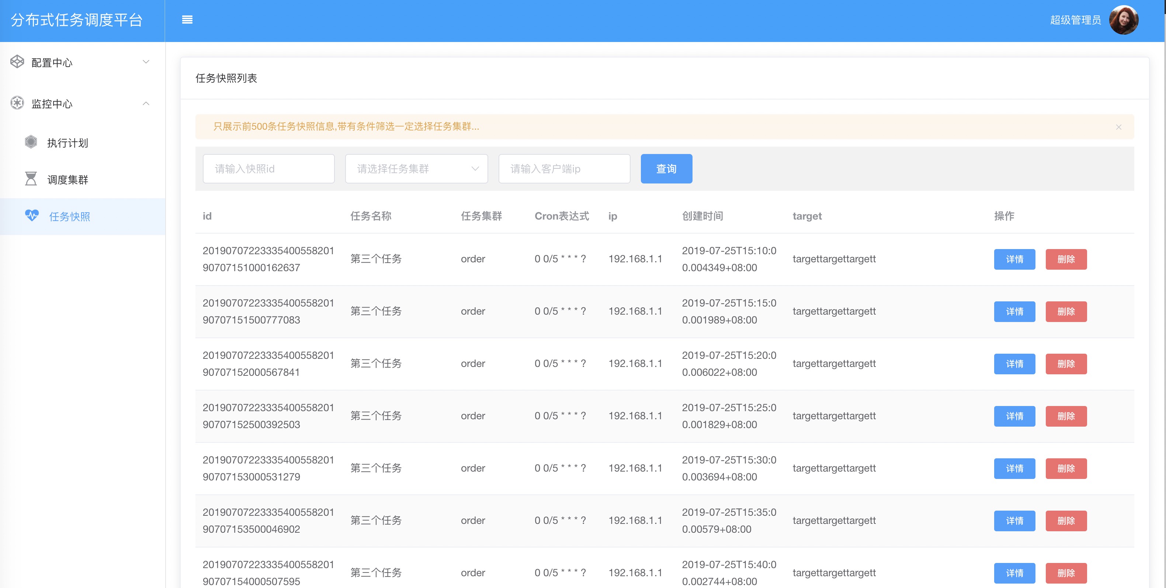Open 详情 for the 15:10 snapshot row
Viewport: 1166px width, 588px height.
1014,259
